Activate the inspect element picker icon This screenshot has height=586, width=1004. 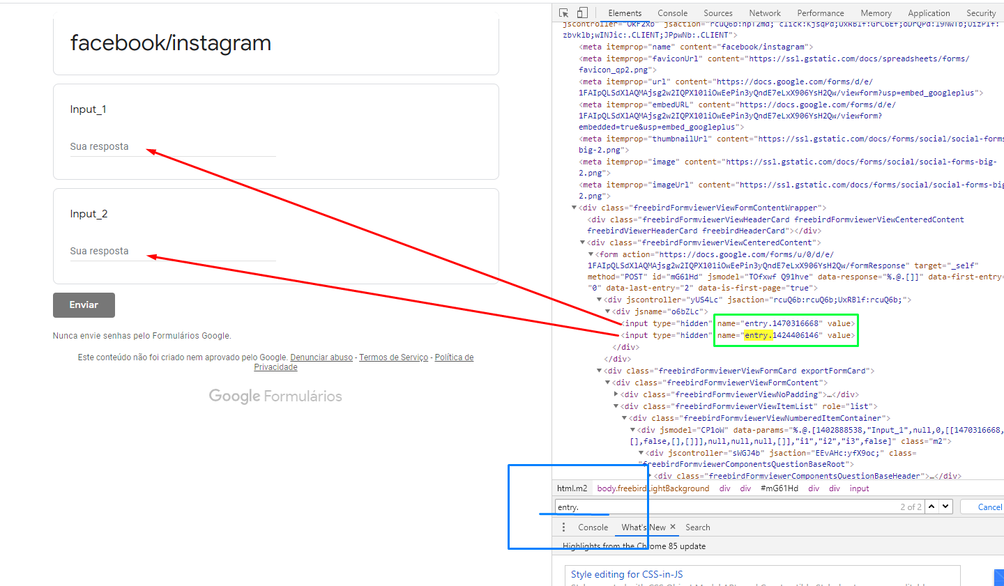point(564,13)
